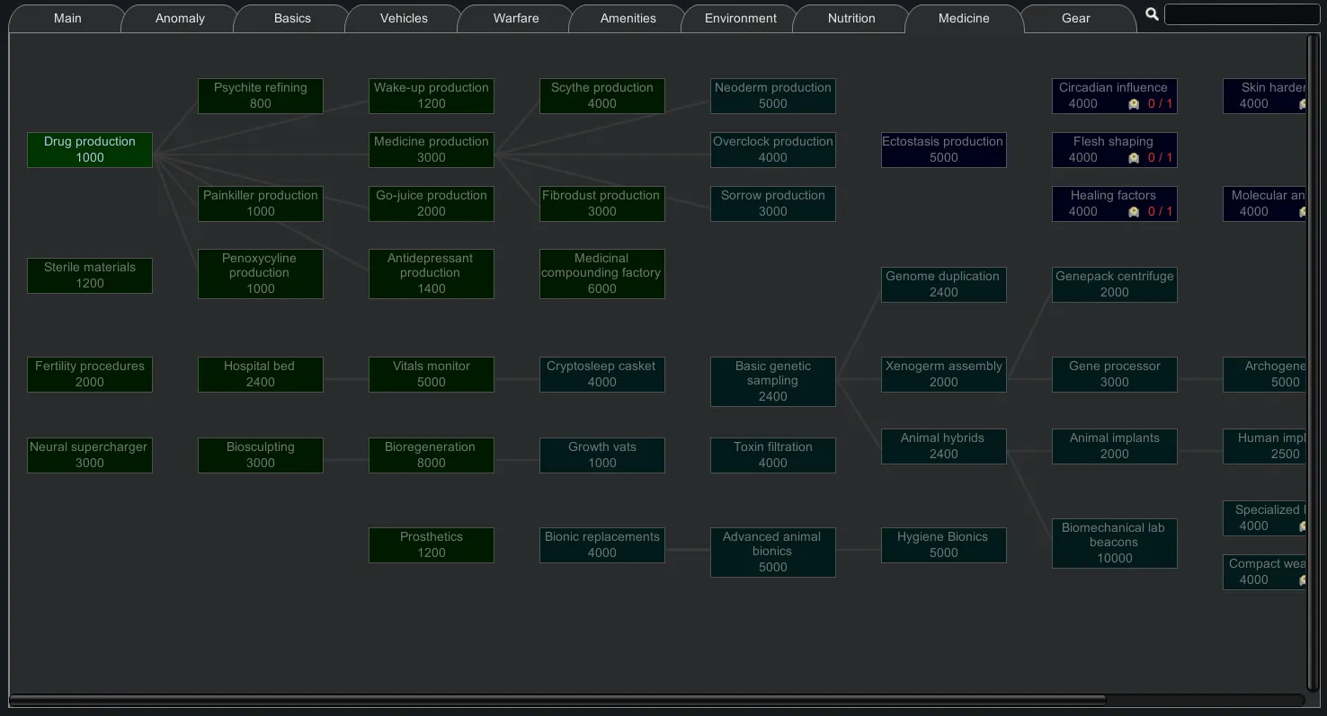Click the Ectostasis production research node
The height and width of the screenshot is (716, 1327).
944,150
